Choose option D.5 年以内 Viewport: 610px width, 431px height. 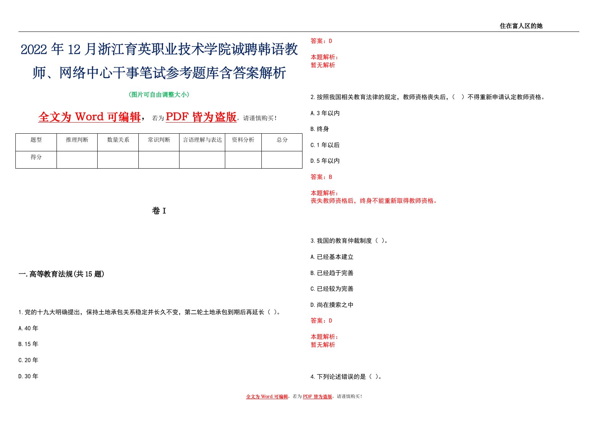[325, 161]
